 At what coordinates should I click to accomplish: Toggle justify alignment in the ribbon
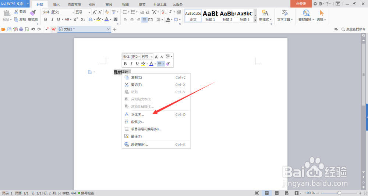(144, 20)
